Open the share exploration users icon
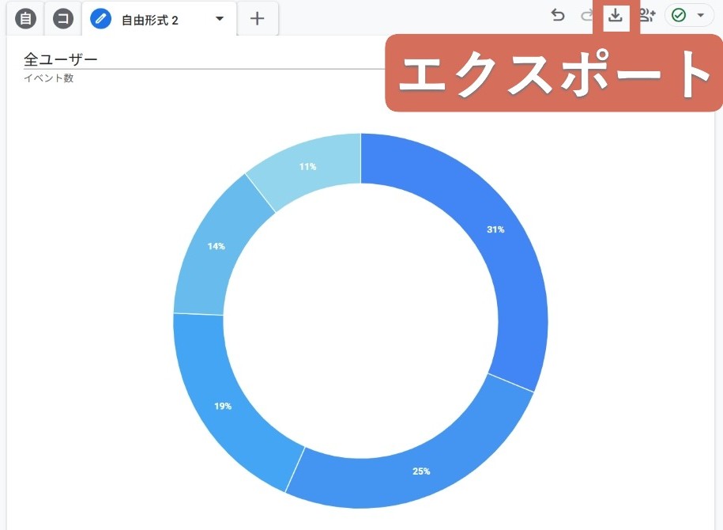 [647, 15]
